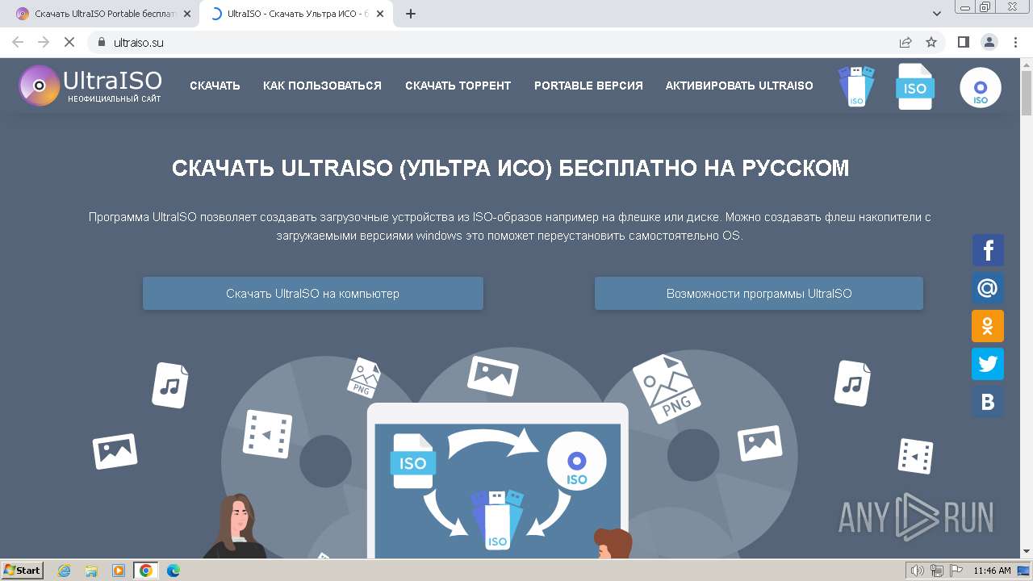1033x581 pixels.
Task: Go back to the previous page
Action: click(18, 42)
